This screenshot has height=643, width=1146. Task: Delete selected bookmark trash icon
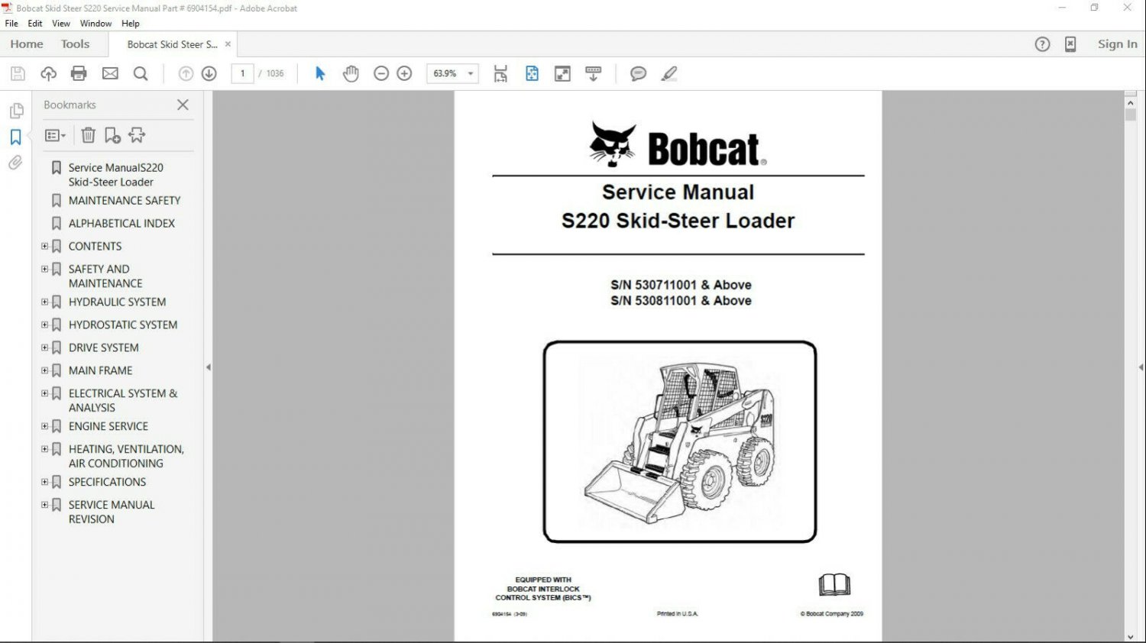tap(89, 135)
